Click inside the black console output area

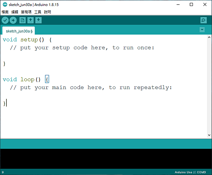click(x=106, y=159)
